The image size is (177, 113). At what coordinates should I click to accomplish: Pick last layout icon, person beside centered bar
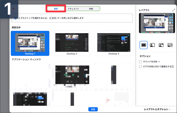click(x=170, y=45)
